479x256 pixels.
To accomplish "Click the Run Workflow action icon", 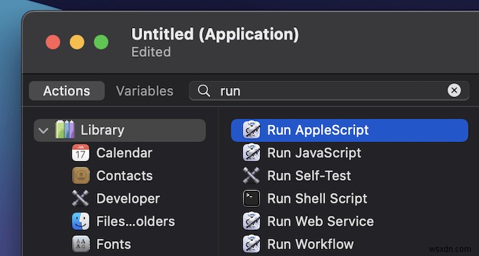I will pyautogui.click(x=251, y=244).
